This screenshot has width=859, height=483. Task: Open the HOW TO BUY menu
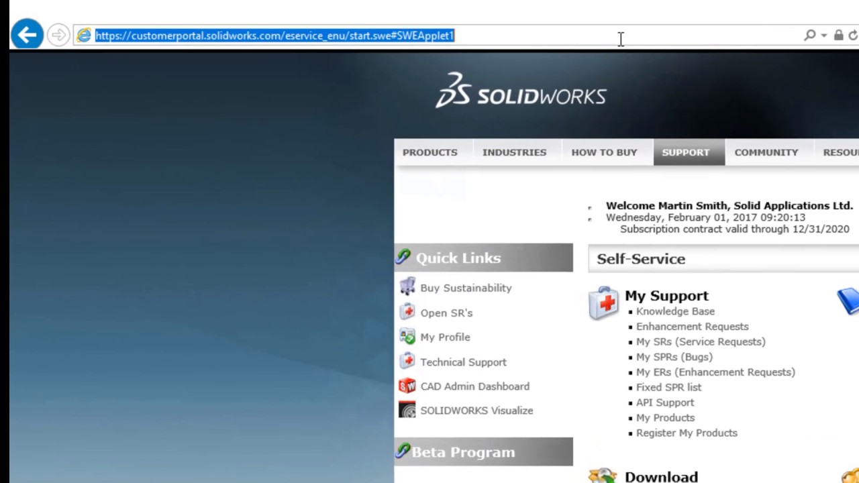(x=604, y=152)
